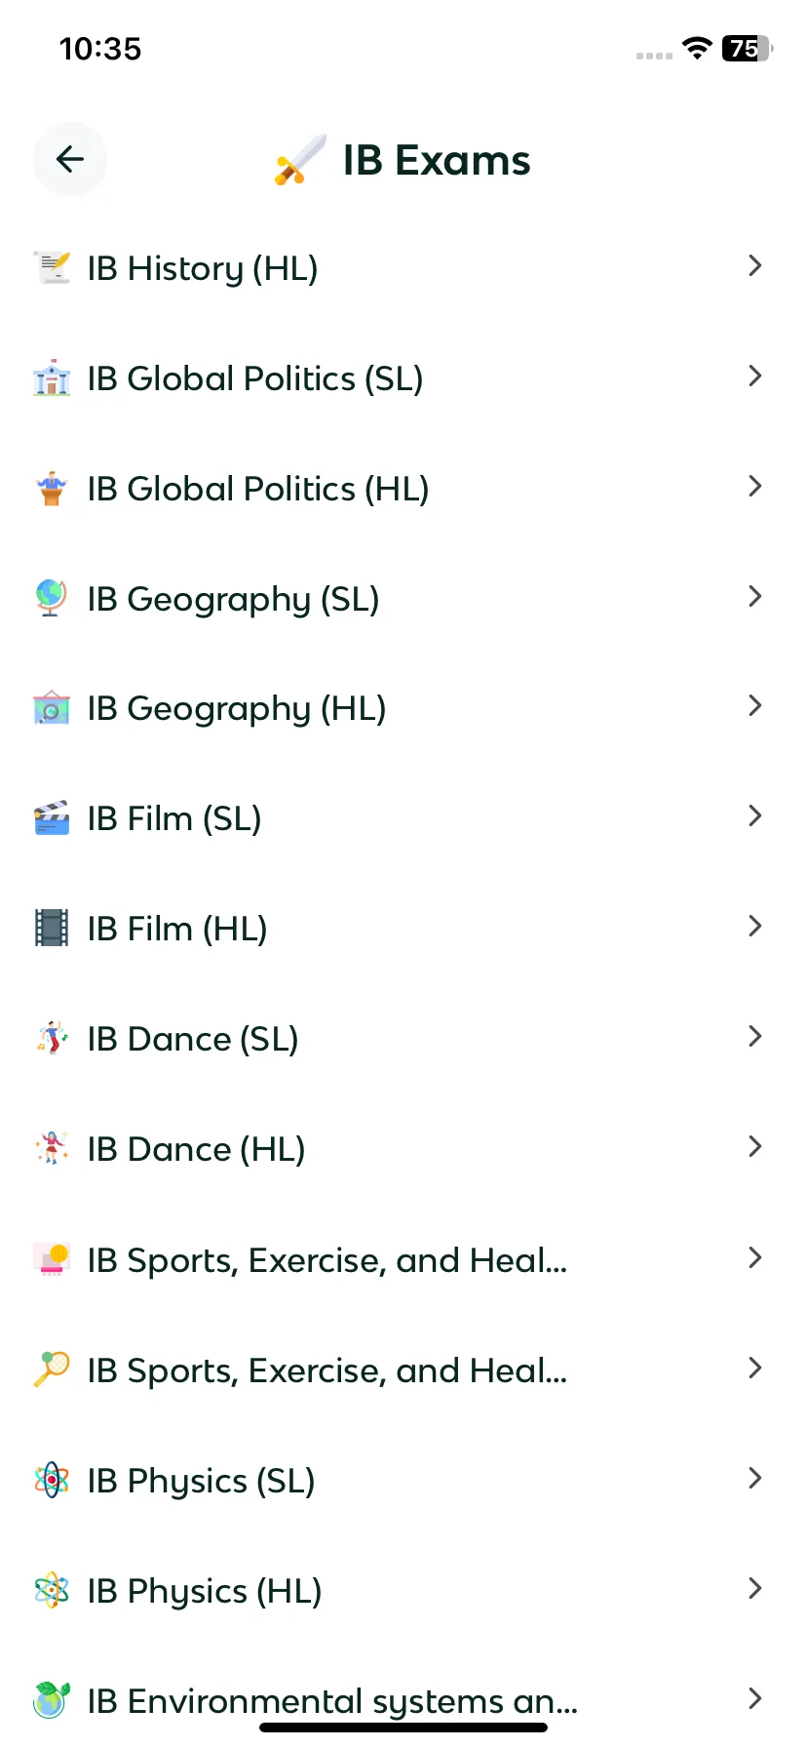The width and height of the screenshot is (807, 1748).
Task: Open IB Environmental systems subject
Action: pos(403,1700)
